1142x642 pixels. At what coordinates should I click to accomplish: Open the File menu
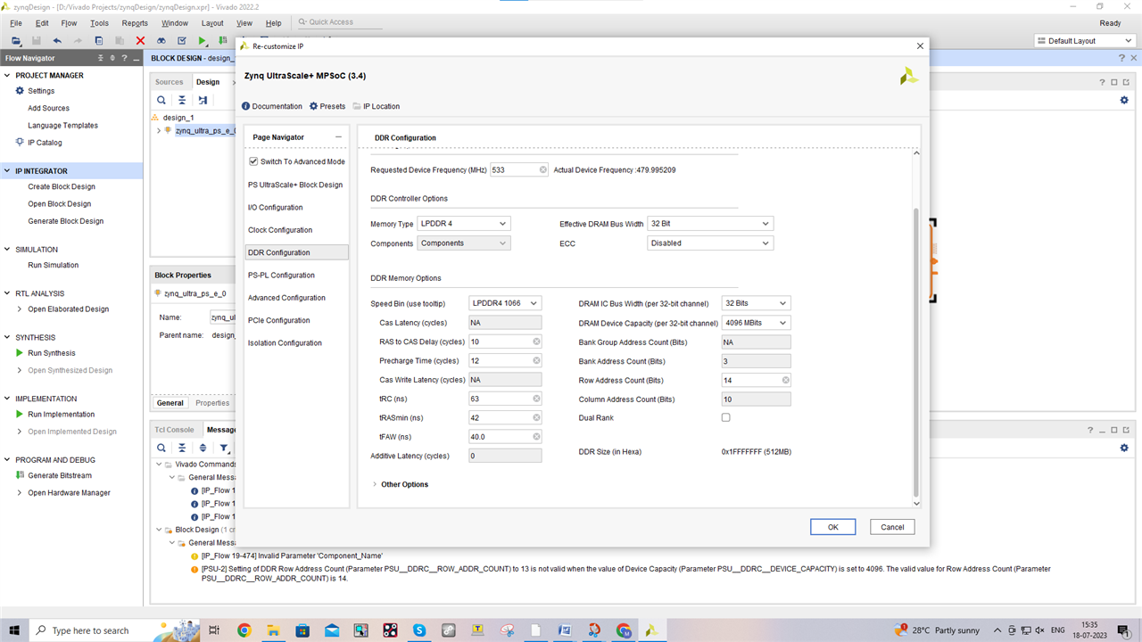[x=16, y=23]
